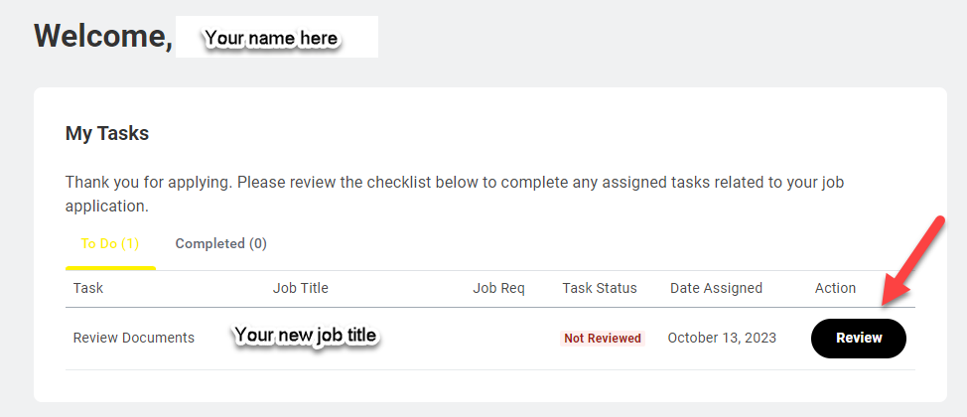Click the Review Documents task row
The width and height of the screenshot is (967, 417).
pos(134,338)
